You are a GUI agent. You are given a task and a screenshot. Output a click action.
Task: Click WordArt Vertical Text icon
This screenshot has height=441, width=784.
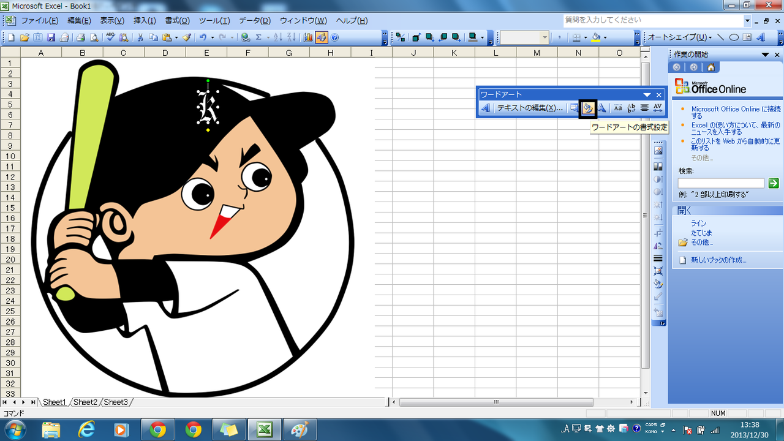tap(631, 108)
